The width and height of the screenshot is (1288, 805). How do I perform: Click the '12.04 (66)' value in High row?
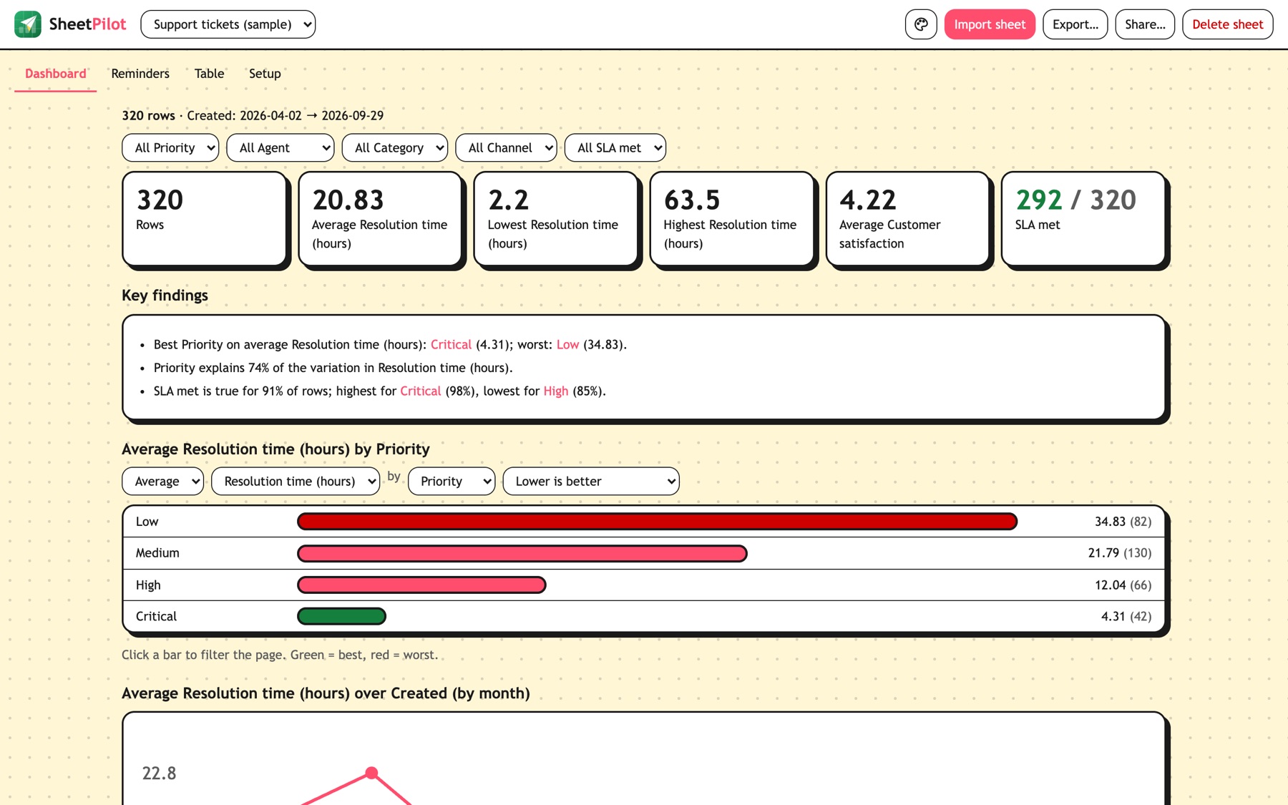point(1123,585)
